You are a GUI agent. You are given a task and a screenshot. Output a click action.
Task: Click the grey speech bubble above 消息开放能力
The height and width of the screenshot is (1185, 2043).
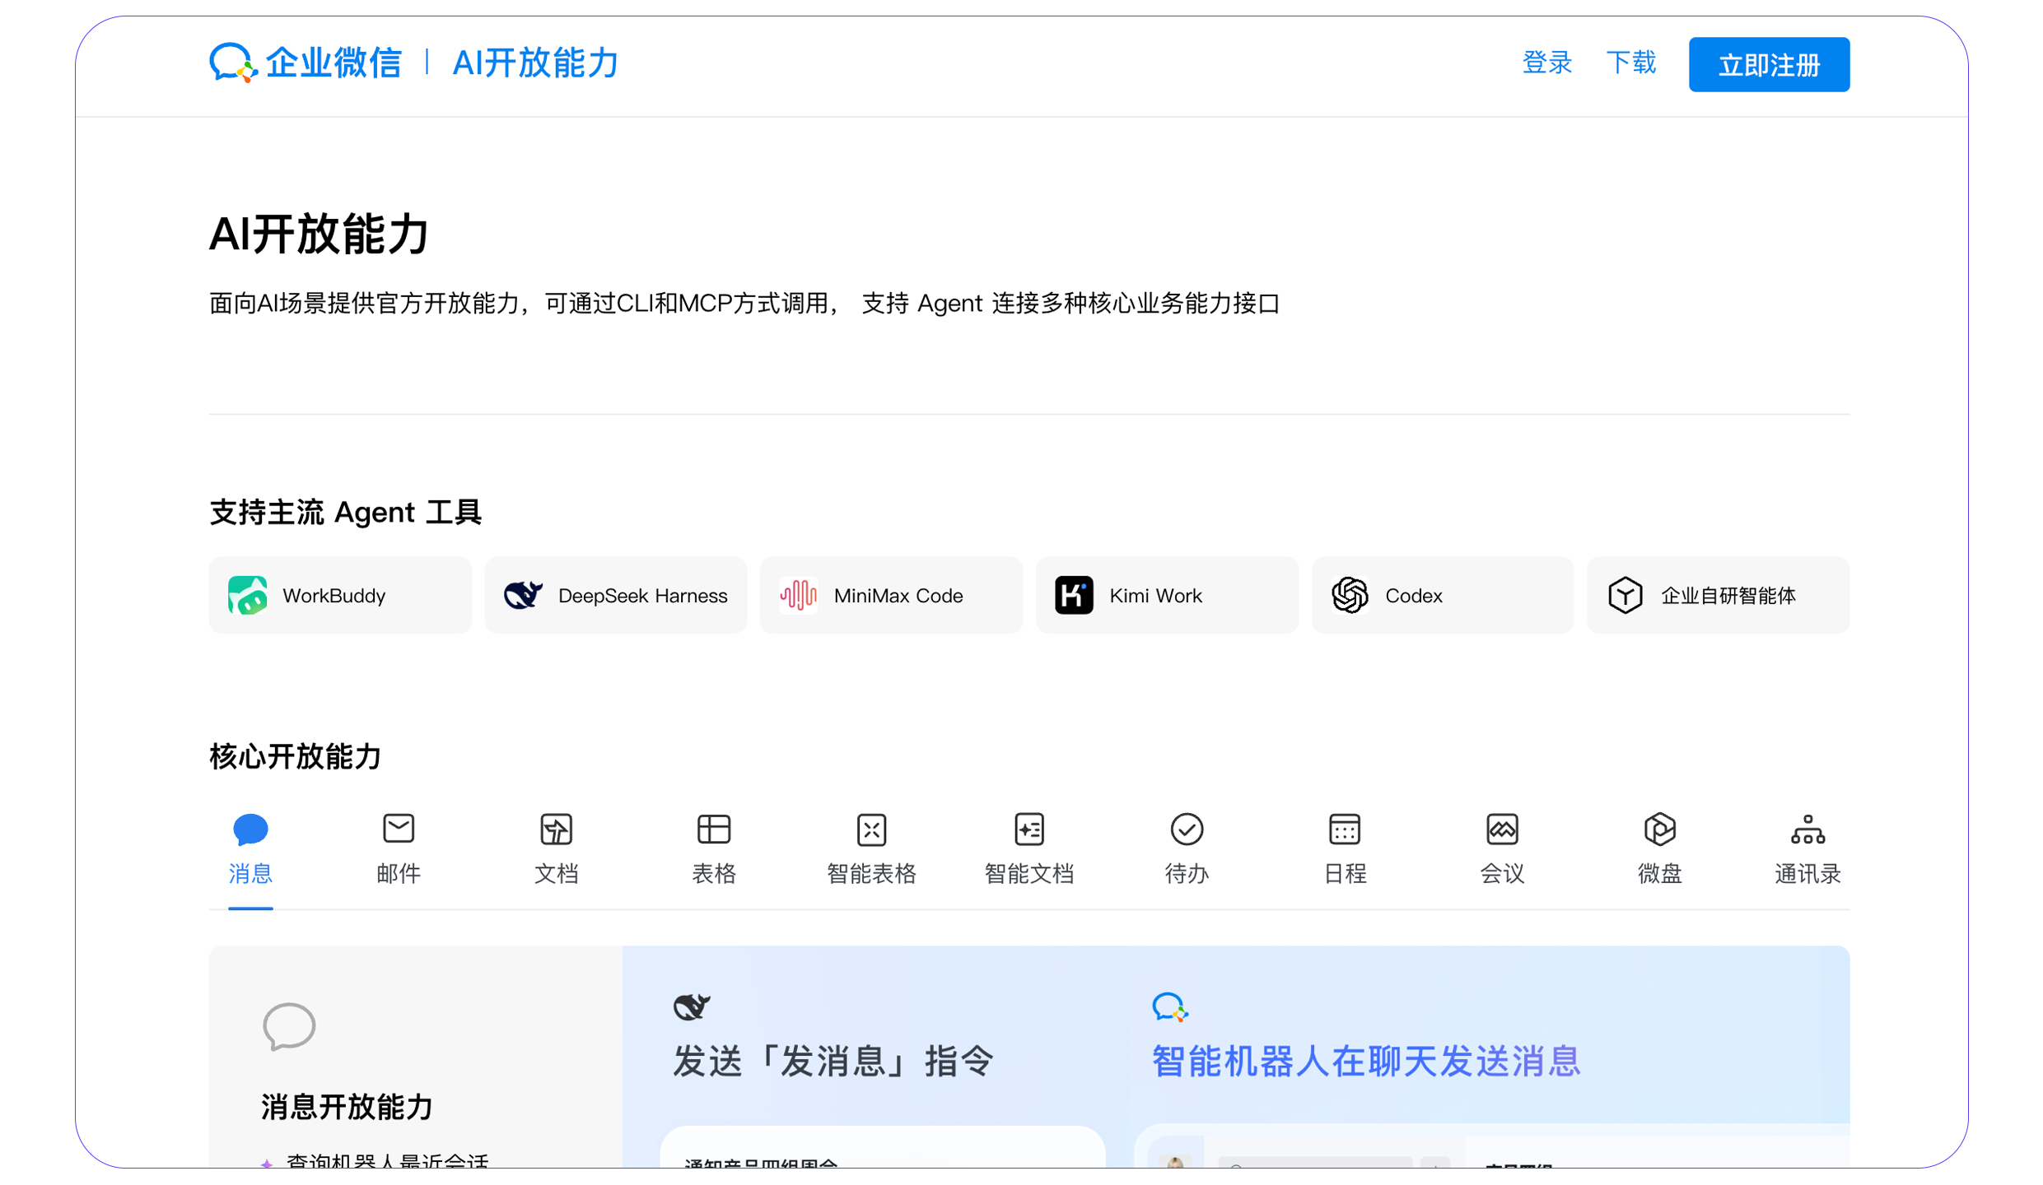[289, 1026]
